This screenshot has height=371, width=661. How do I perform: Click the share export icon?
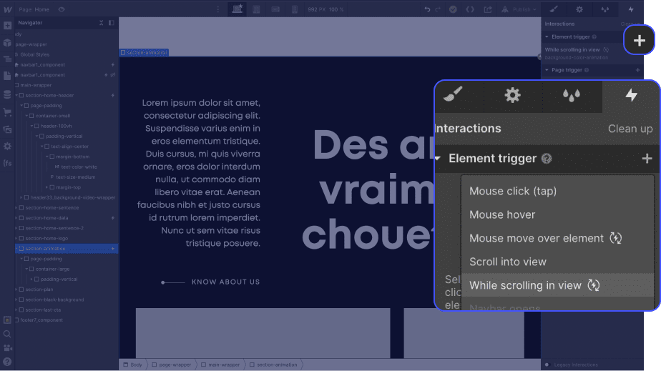tap(488, 9)
